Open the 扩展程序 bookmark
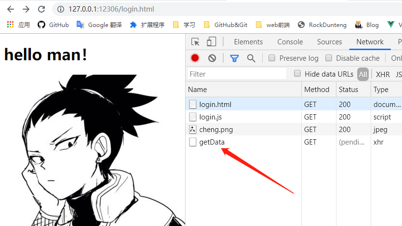 tap(147, 25)
